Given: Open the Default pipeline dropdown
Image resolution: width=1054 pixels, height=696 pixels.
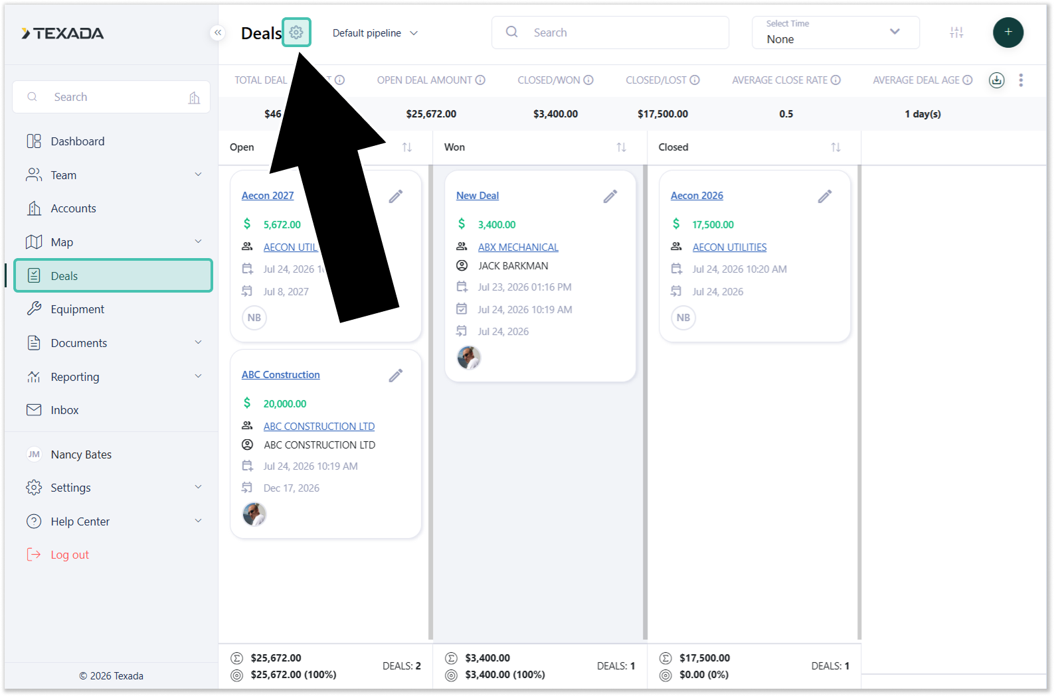Looking at the screenshot, I should (375, 33).
